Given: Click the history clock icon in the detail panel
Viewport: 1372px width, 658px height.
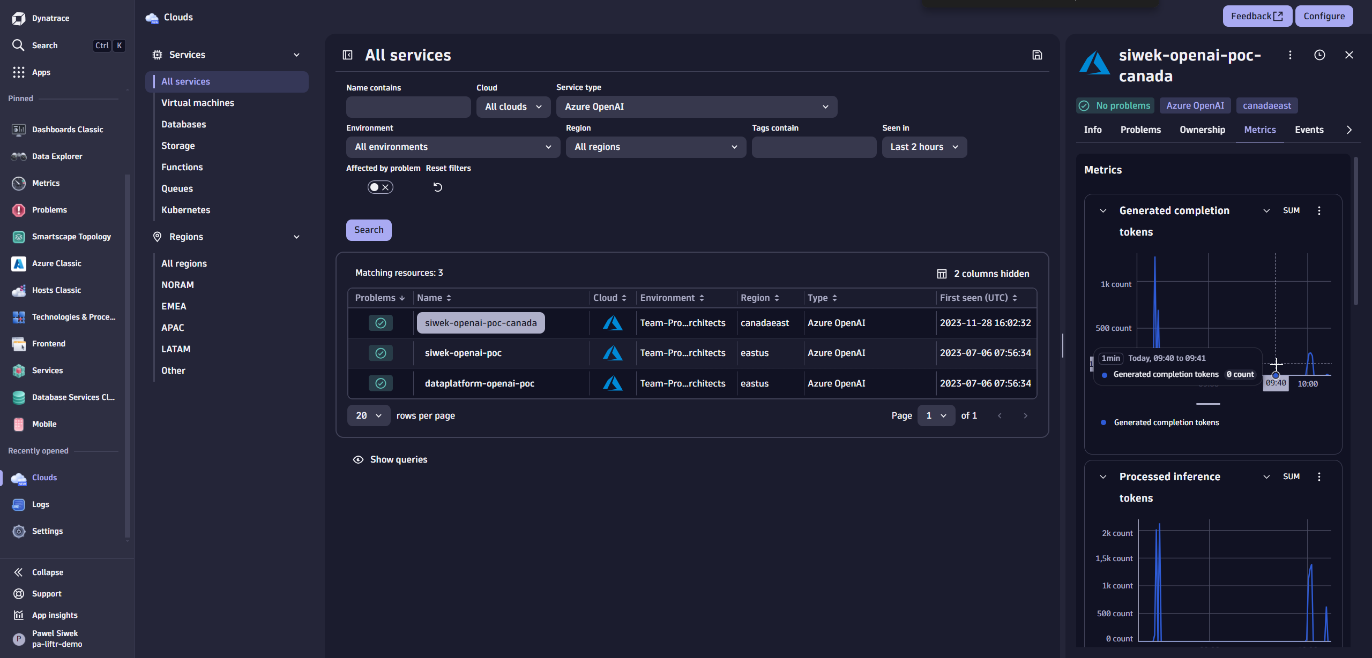Looking at the screenshot, I should coord(1319,55).
